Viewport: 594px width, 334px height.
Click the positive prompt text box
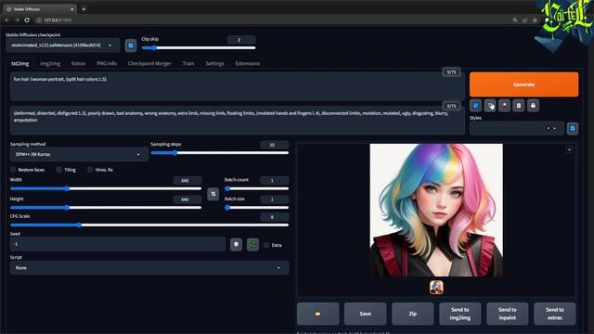(x=238, y=86)
